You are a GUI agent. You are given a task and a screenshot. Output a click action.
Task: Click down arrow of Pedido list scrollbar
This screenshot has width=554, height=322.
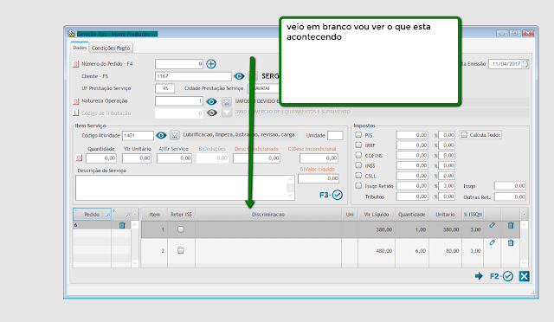click(134, 263)
